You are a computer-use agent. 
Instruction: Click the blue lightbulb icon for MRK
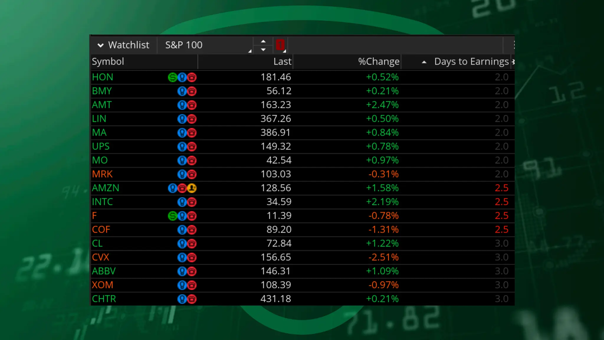[x=182, y=174]
